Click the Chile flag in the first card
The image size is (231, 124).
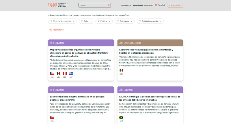(52, 74)
